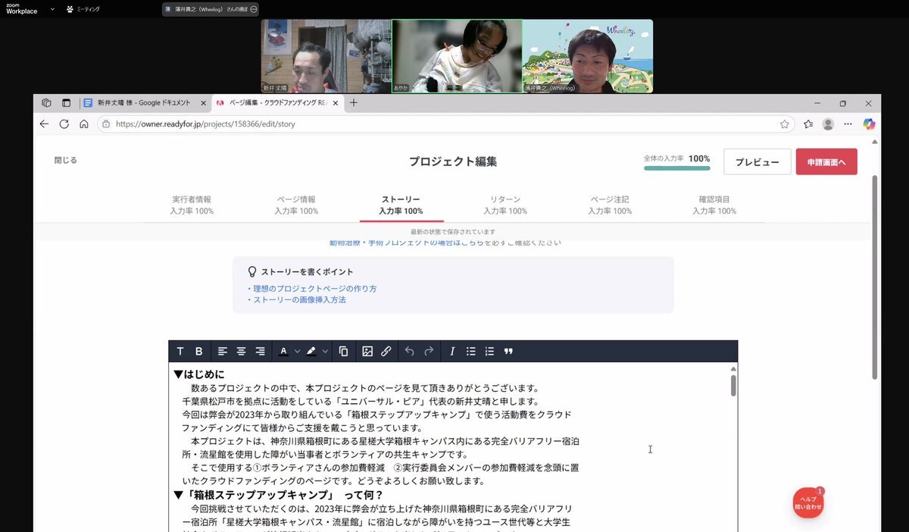909x532 pixels.
Task: Open the browser profile avatar
Action: (828, 124)
